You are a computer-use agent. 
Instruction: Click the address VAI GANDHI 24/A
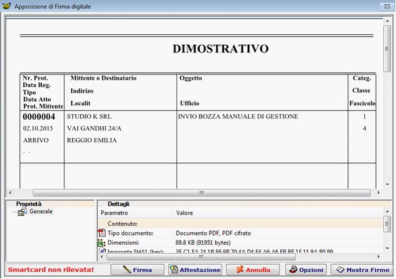coord(94,128)
